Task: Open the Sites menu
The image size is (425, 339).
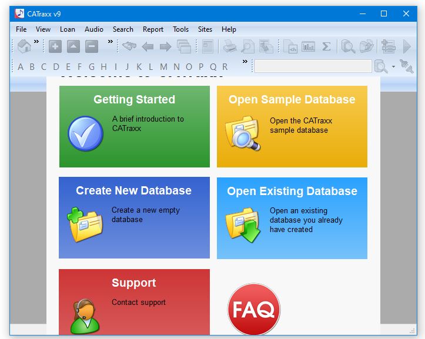Action: [205, 29]
